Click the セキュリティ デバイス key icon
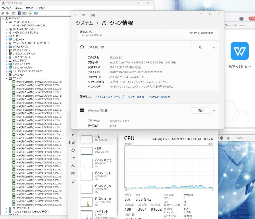 pos(10,50)
